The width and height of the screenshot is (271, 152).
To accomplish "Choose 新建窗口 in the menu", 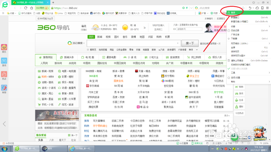I will 248,17.
